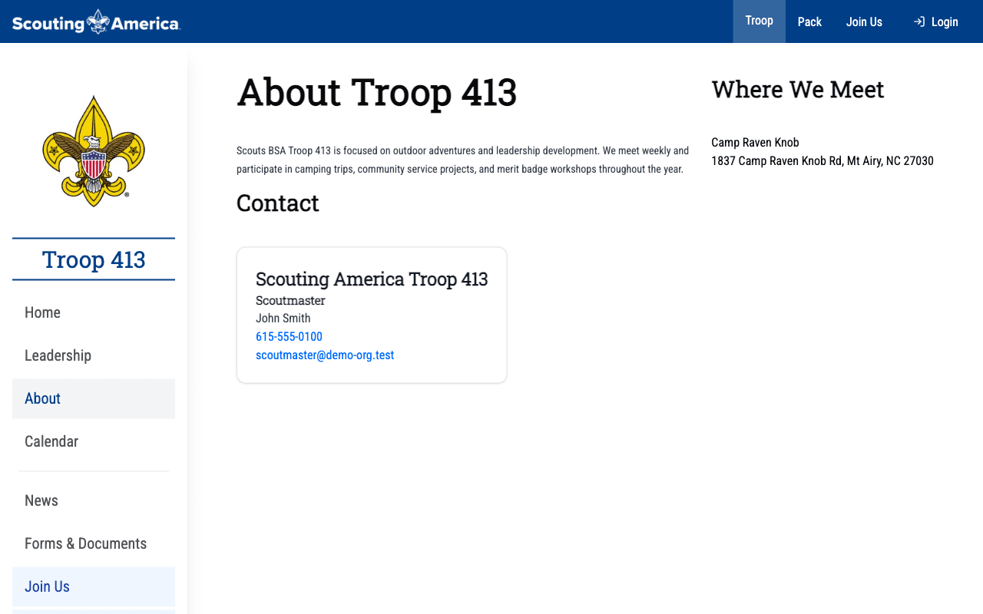Click the Where We Meet heading
This screenshot has width=983, height=614.
[798, 90]
